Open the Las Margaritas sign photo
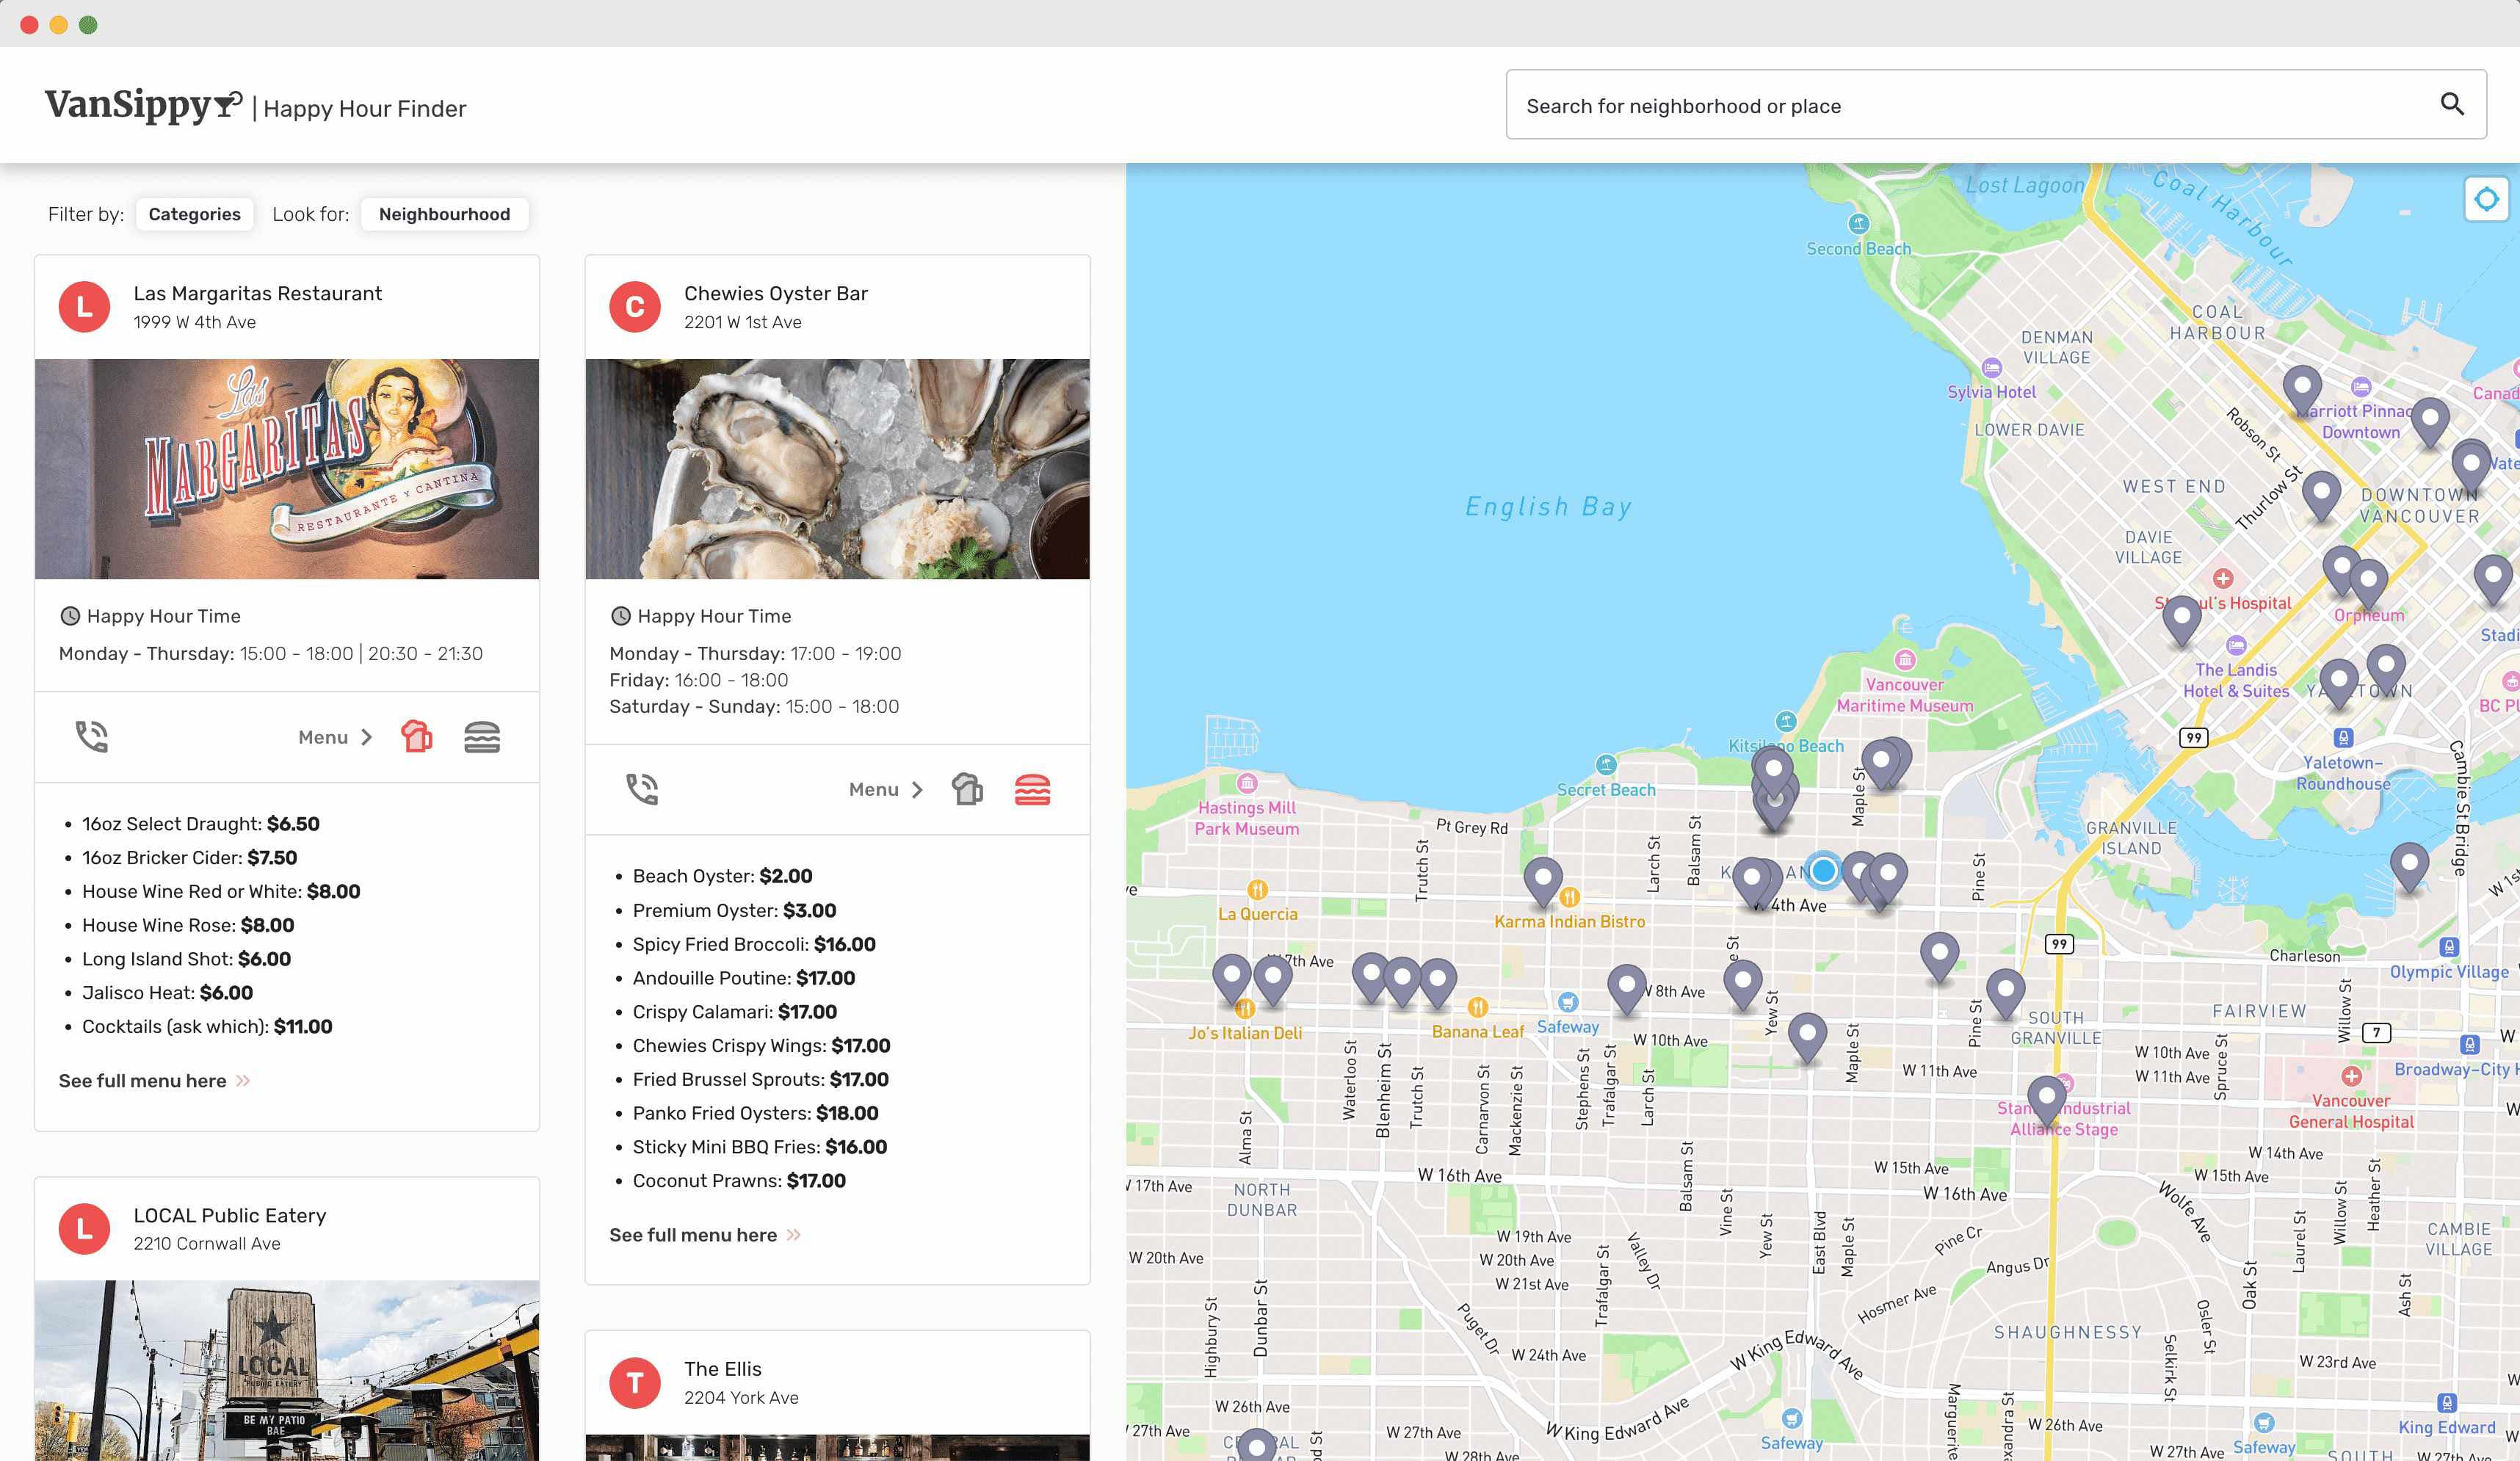This screenshot has width=2520, height=1461. (287, 469)
